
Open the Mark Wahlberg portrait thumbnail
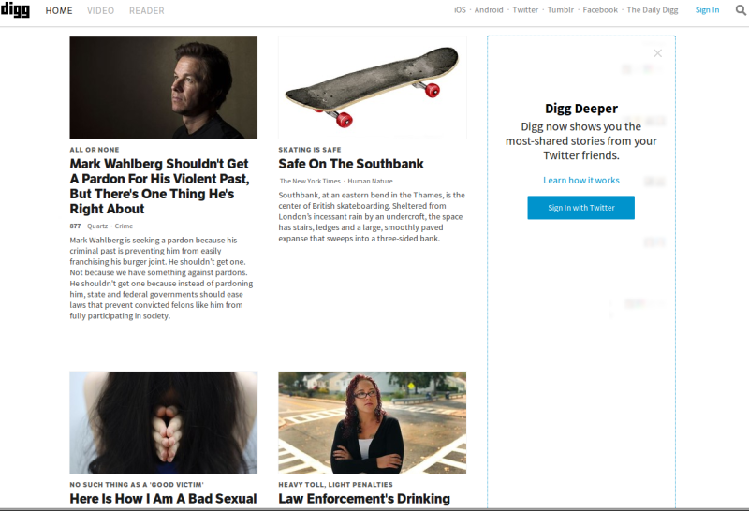163,87
